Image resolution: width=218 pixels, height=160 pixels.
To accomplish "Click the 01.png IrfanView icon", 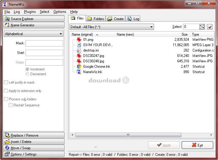I will tap(79, 40).
